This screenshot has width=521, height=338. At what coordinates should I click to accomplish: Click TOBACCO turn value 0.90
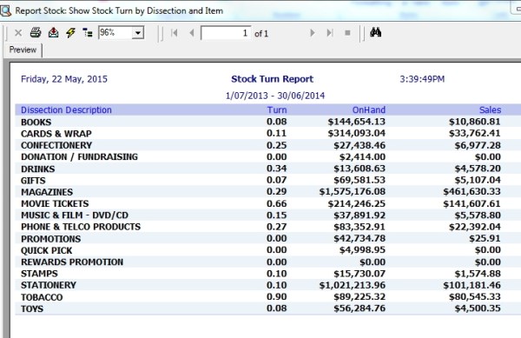(276, 297)
